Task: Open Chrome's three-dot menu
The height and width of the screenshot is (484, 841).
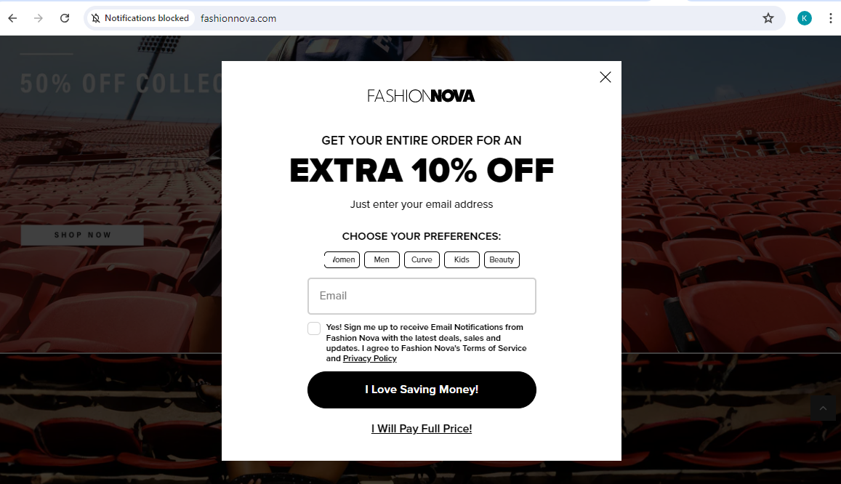Action: click(x=830, y=18)
